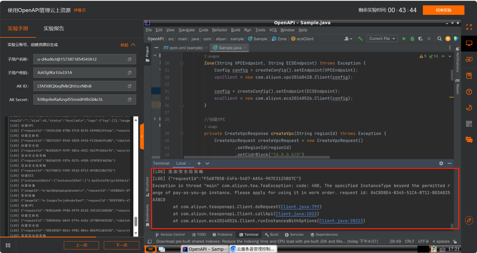Image resolution: width=477 pixels, height=253 pixels.
Task: Open the Client.java:799 stack trace link
Action: pos(300,207)
